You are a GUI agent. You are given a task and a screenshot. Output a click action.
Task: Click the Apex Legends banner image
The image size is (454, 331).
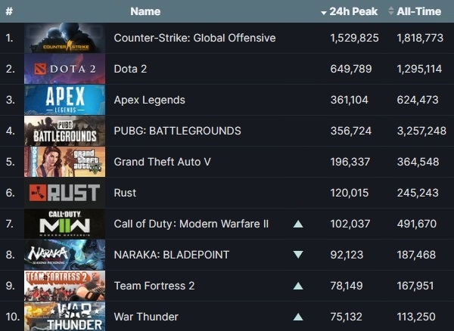pyautogui.click(x=64, y=100)
